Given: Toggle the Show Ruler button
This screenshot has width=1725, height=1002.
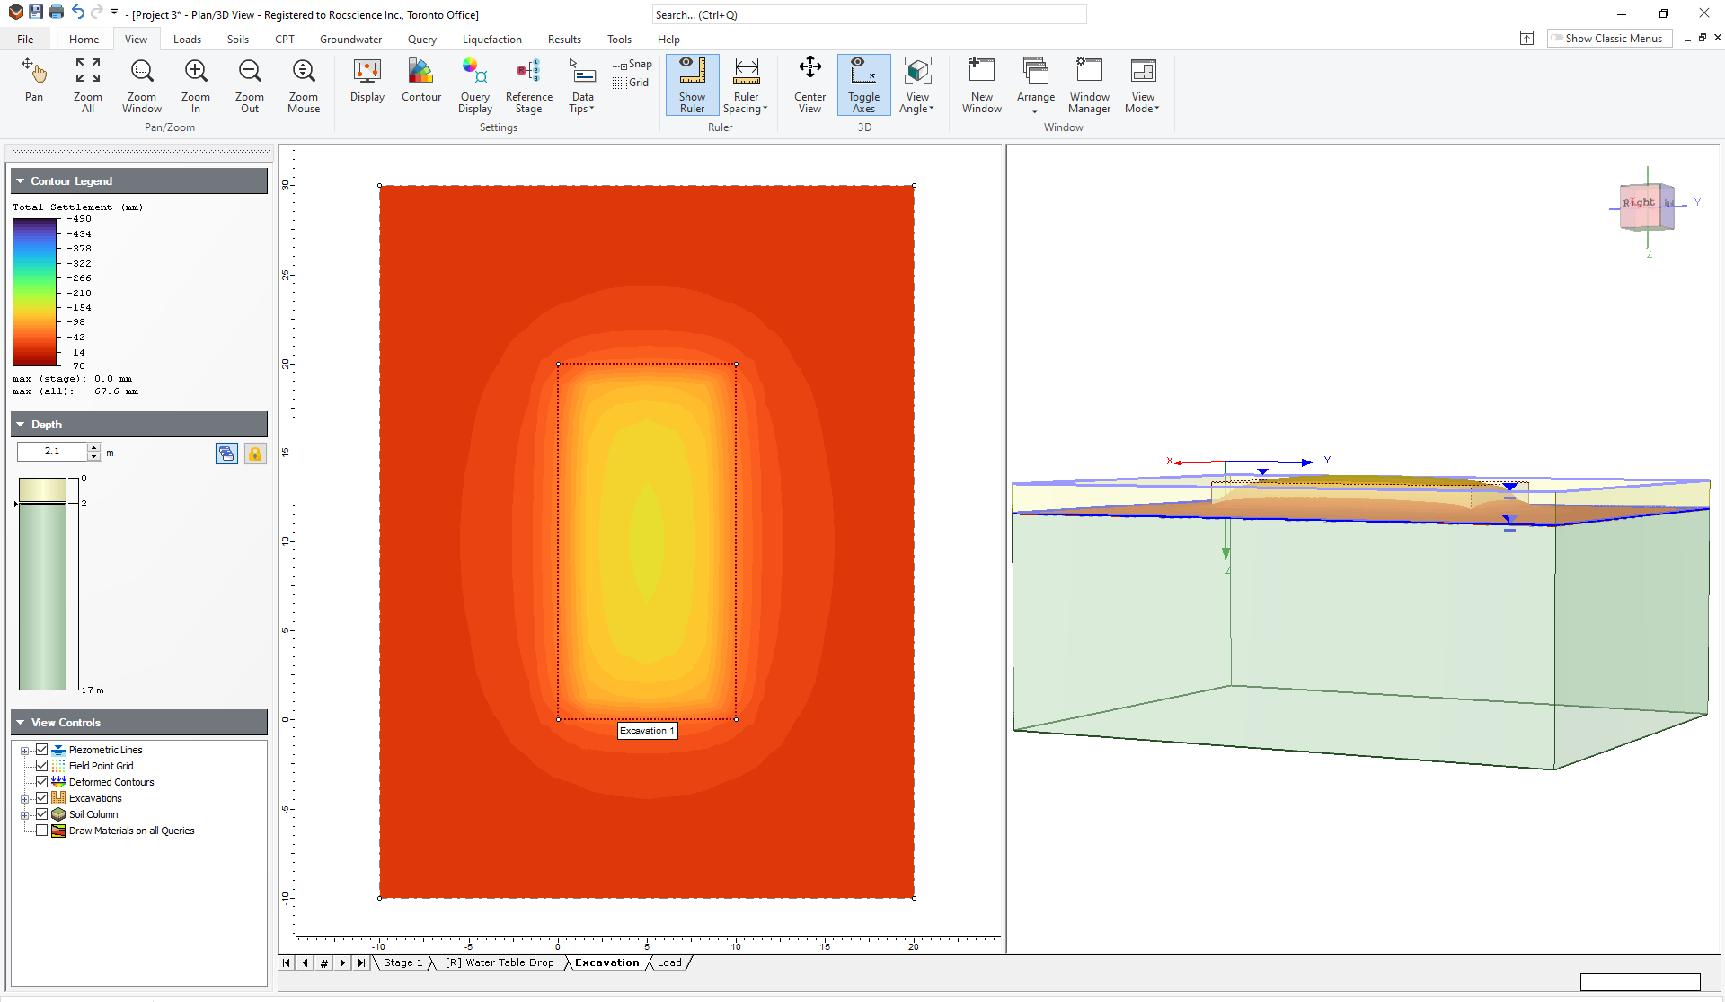Looking at the screenshot, I should pyautogui.click(x=692, y=83).
